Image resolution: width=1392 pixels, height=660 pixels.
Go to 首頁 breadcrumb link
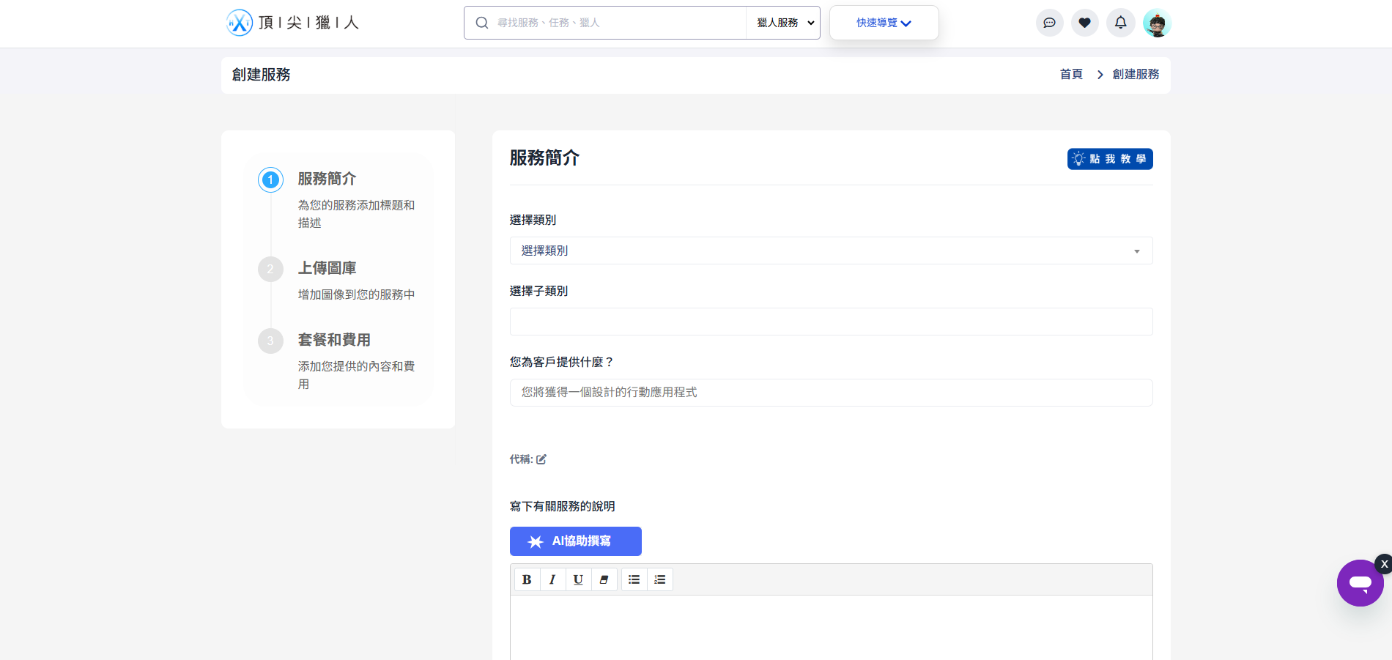coord(1071,74)
